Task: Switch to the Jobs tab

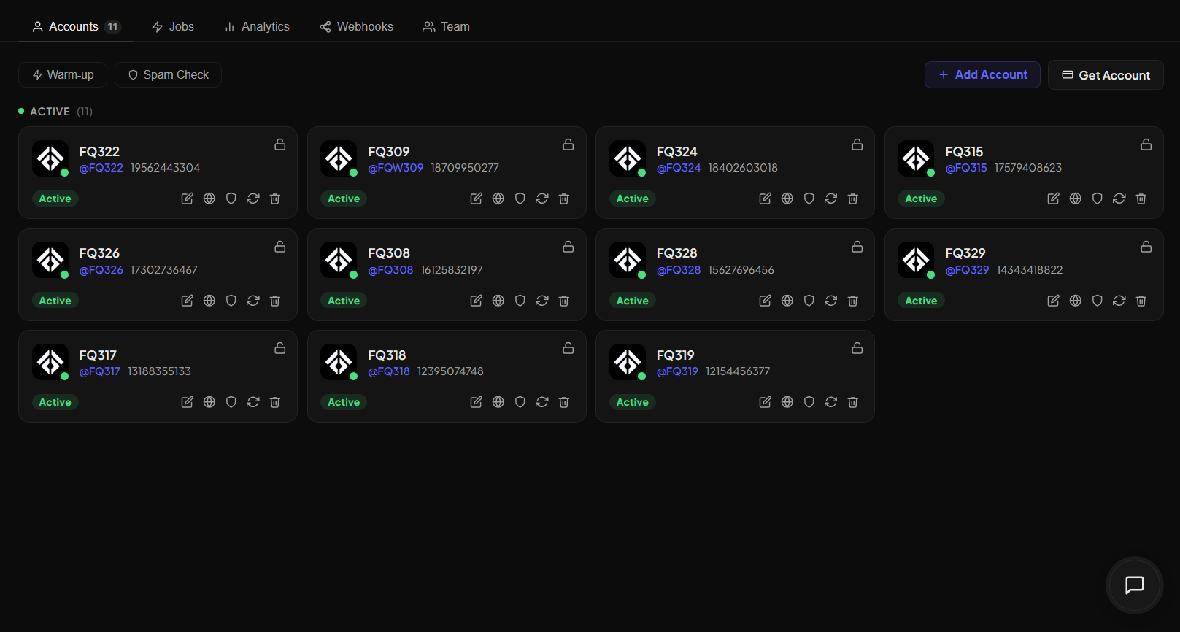Action: coord(173,26)
